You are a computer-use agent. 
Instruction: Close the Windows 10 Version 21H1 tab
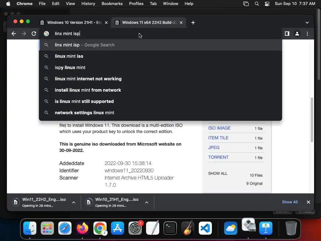coord(106,23)
